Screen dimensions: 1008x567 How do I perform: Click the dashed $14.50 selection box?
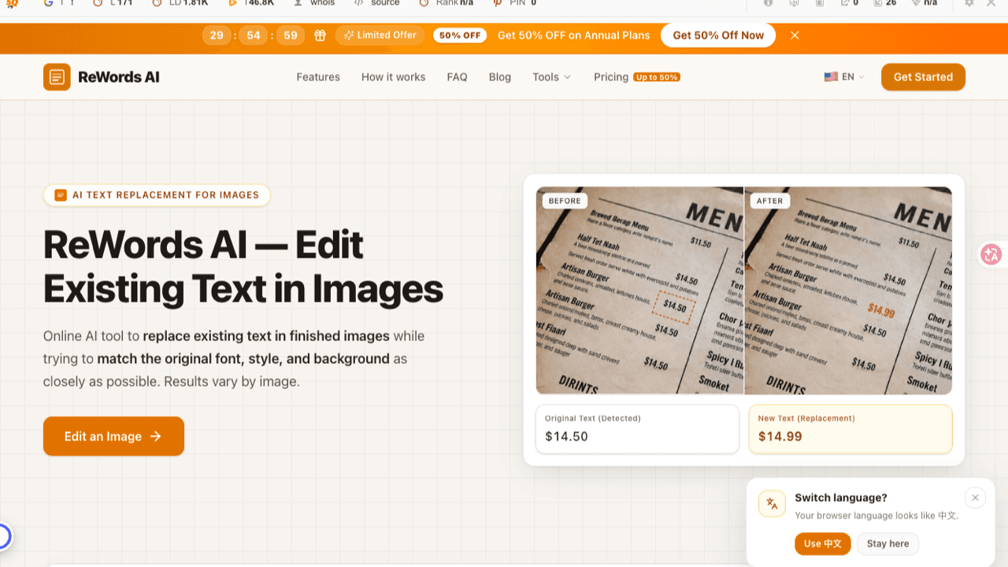(675, 306)
